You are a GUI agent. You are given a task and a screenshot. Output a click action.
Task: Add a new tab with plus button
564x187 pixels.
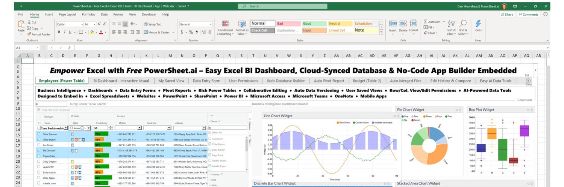pyautogui.click(x=528, y=81)
